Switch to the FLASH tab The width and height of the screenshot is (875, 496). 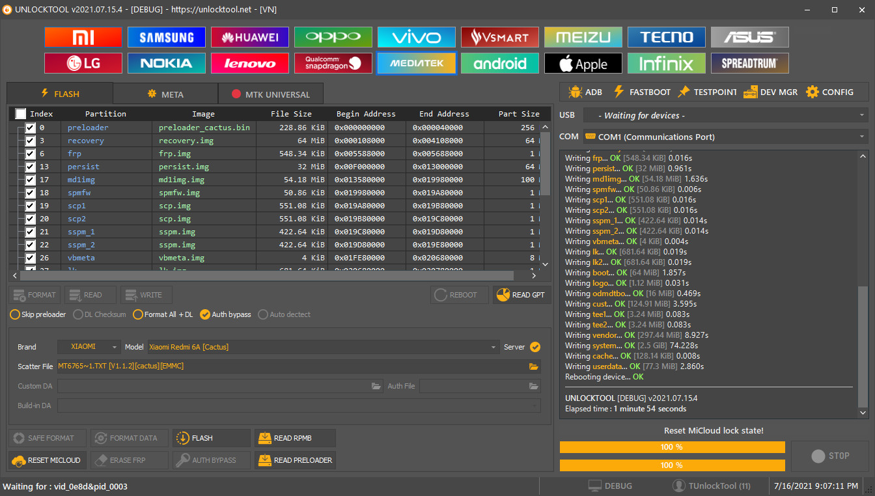[x=60, y=94]
